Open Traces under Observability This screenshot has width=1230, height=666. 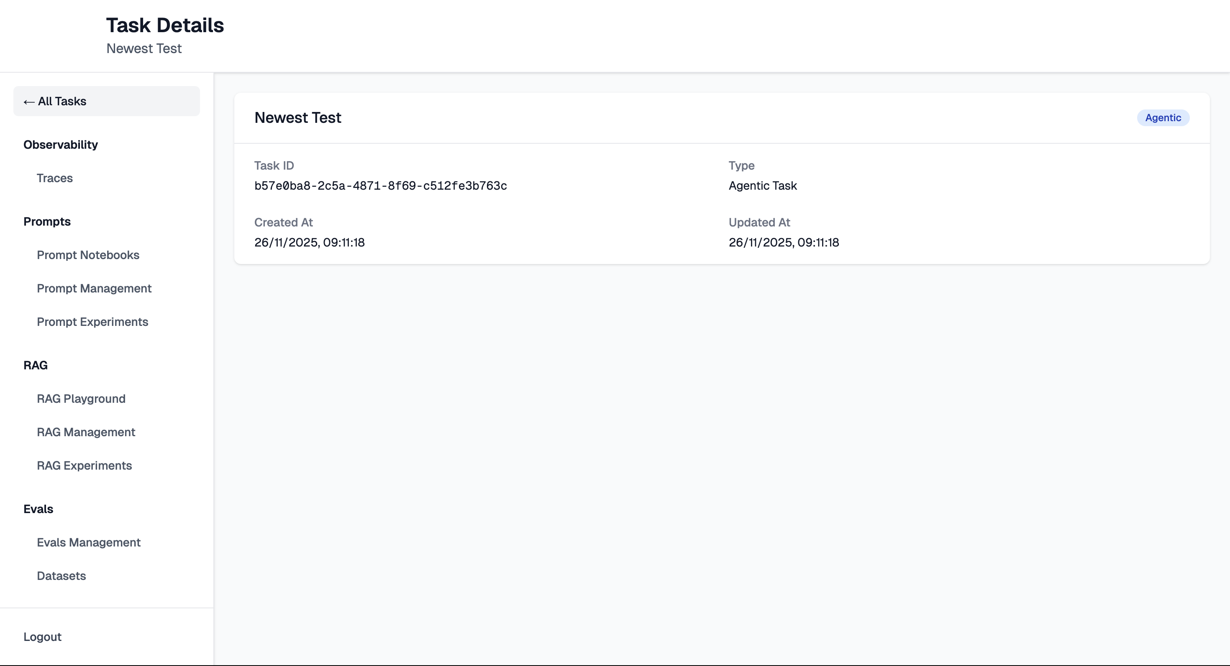coord(54,178)
